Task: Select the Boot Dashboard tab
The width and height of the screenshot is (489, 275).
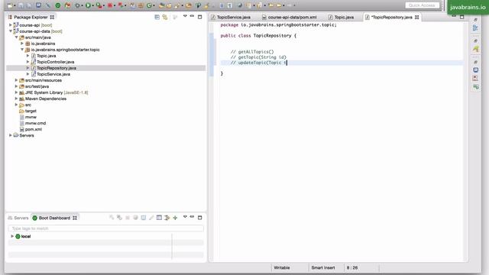Action: [x=54, y=218]
